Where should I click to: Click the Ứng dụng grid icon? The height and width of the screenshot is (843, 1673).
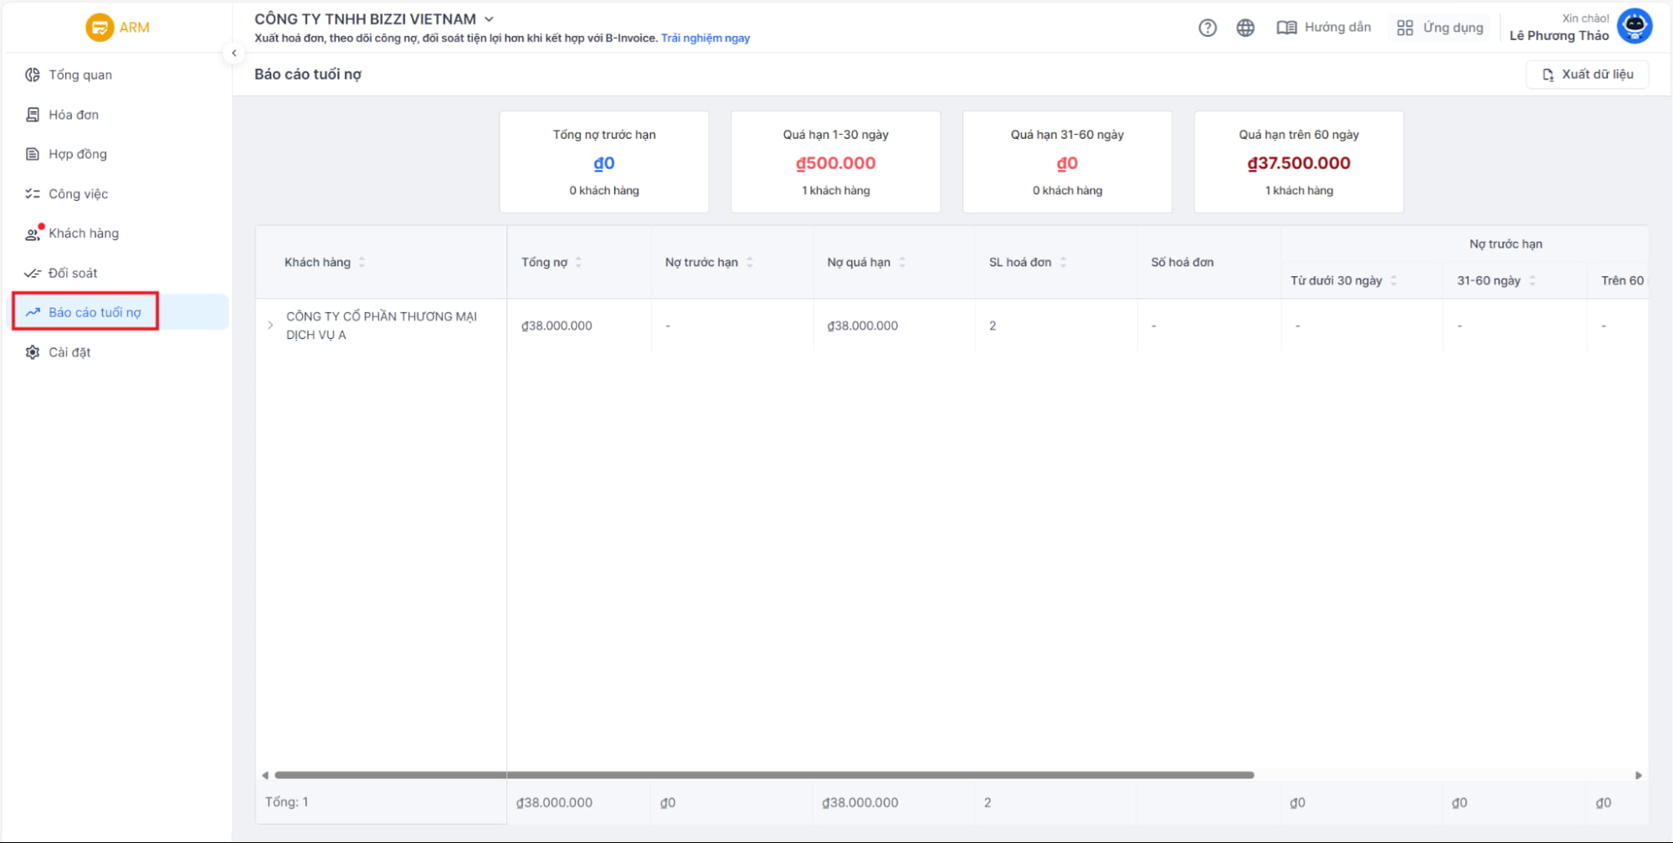point(1405,28)
